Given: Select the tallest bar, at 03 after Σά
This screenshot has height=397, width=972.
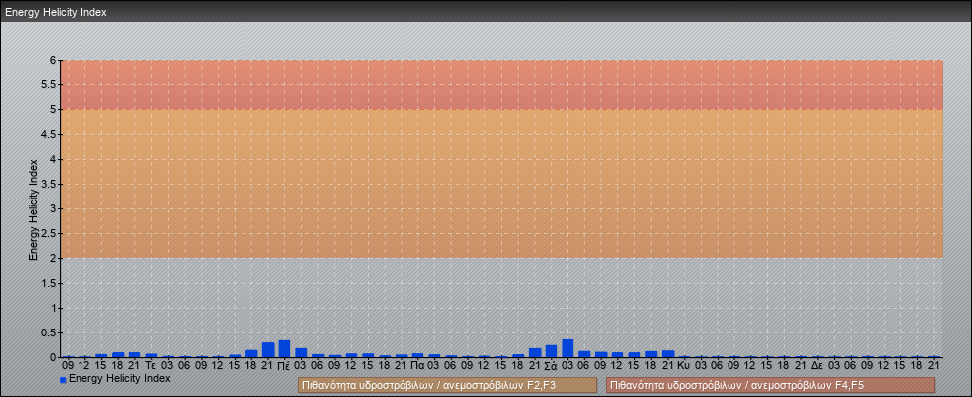Looking at the screenshot, I should click(567, 348).
